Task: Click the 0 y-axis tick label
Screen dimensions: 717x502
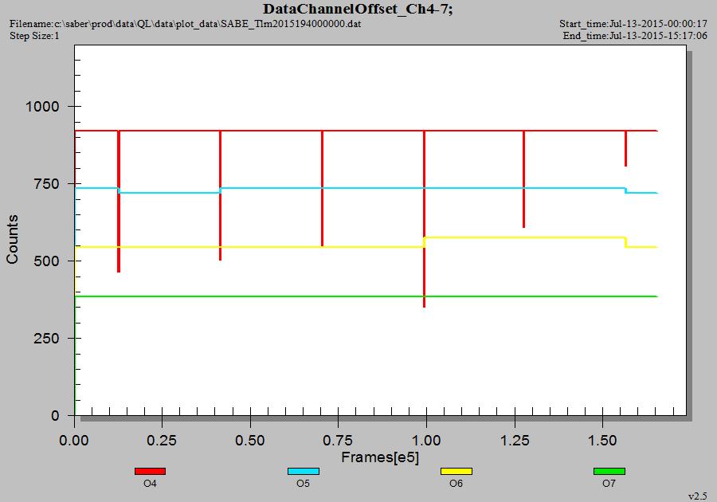Action: pos(55,416)
